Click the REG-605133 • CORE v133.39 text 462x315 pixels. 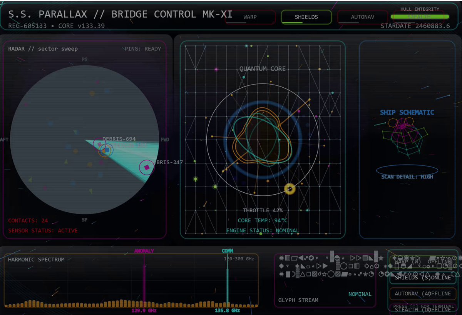pos(56,26)
